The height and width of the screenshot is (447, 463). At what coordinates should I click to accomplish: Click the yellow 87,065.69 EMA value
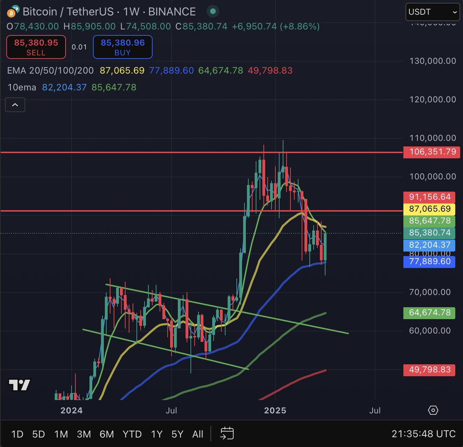(x=122, y=71)
